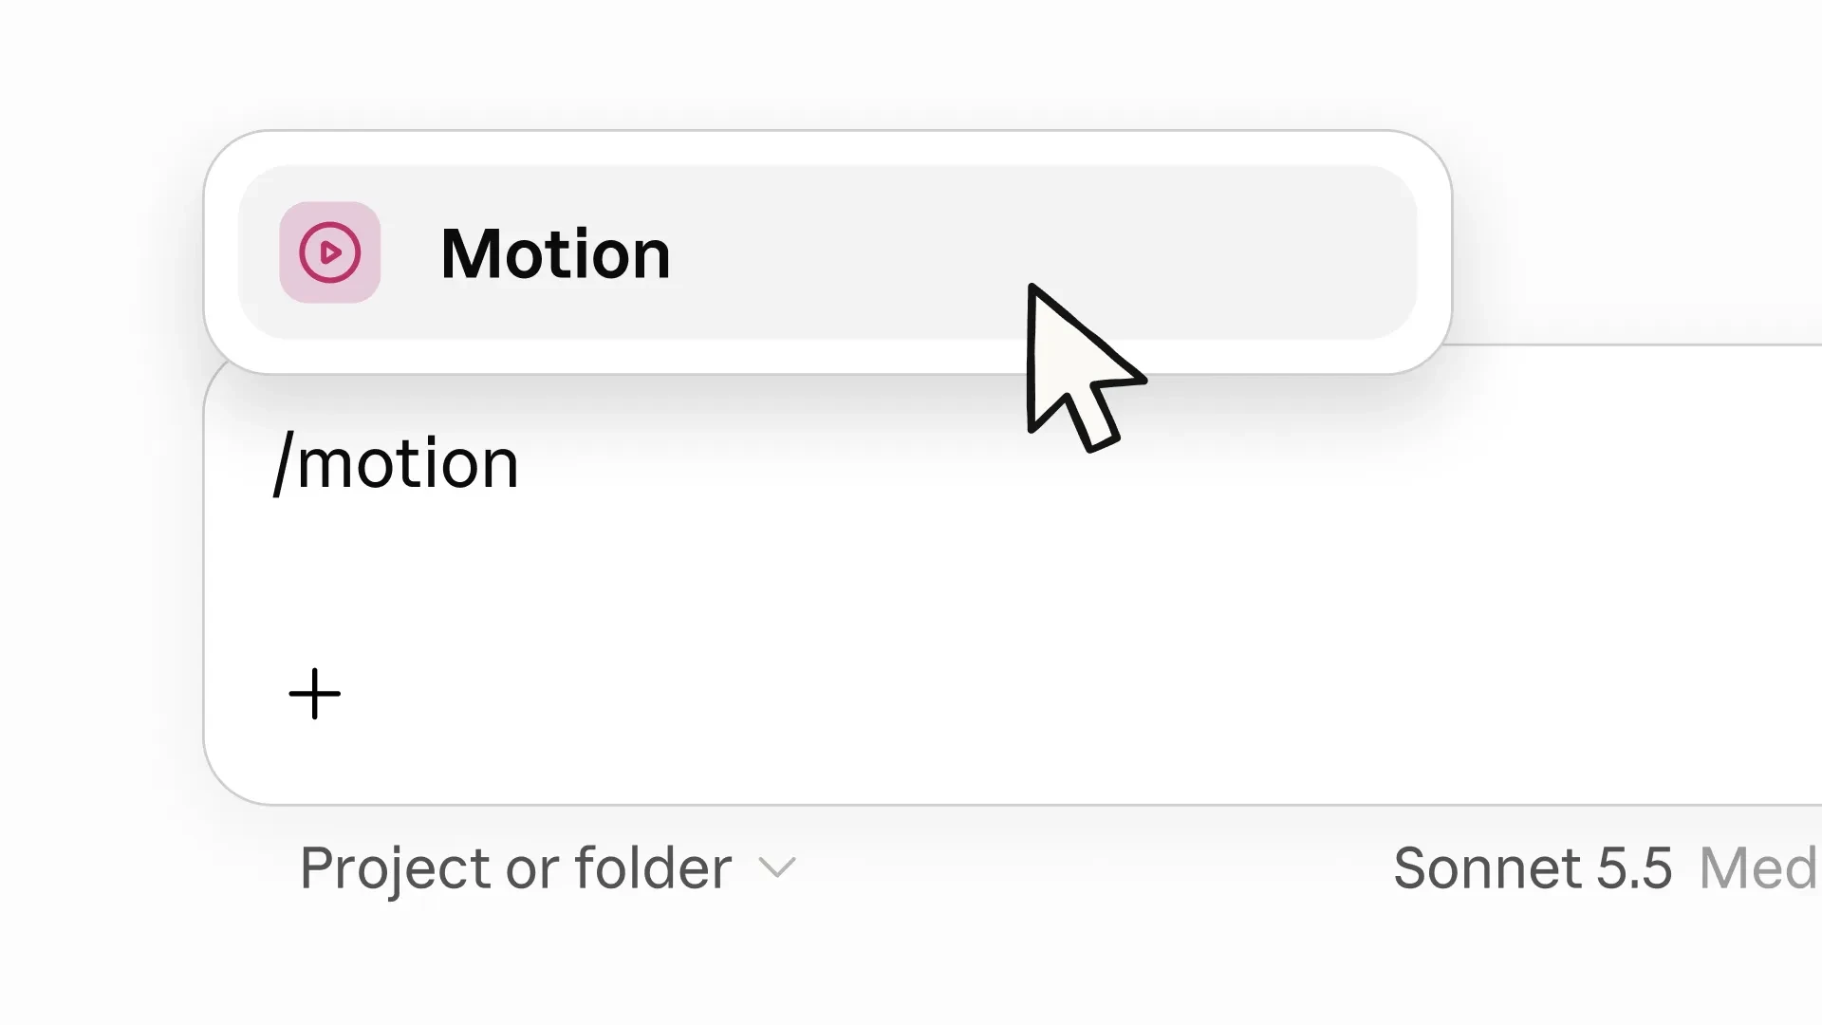Click the plus attachment icon
This screenshot has width=1822, height=1025.
[314, 694]
